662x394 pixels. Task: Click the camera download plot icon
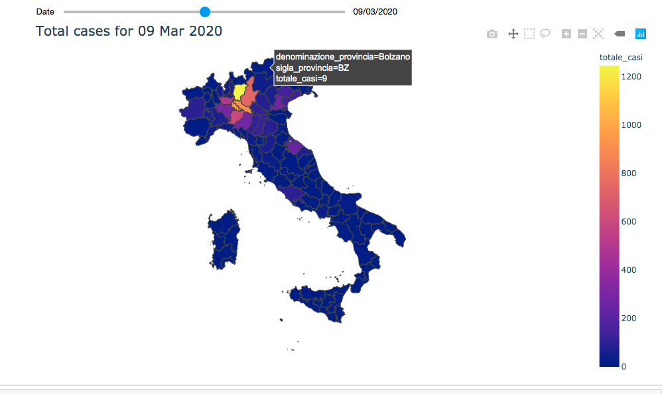click(x=492, y=34)
